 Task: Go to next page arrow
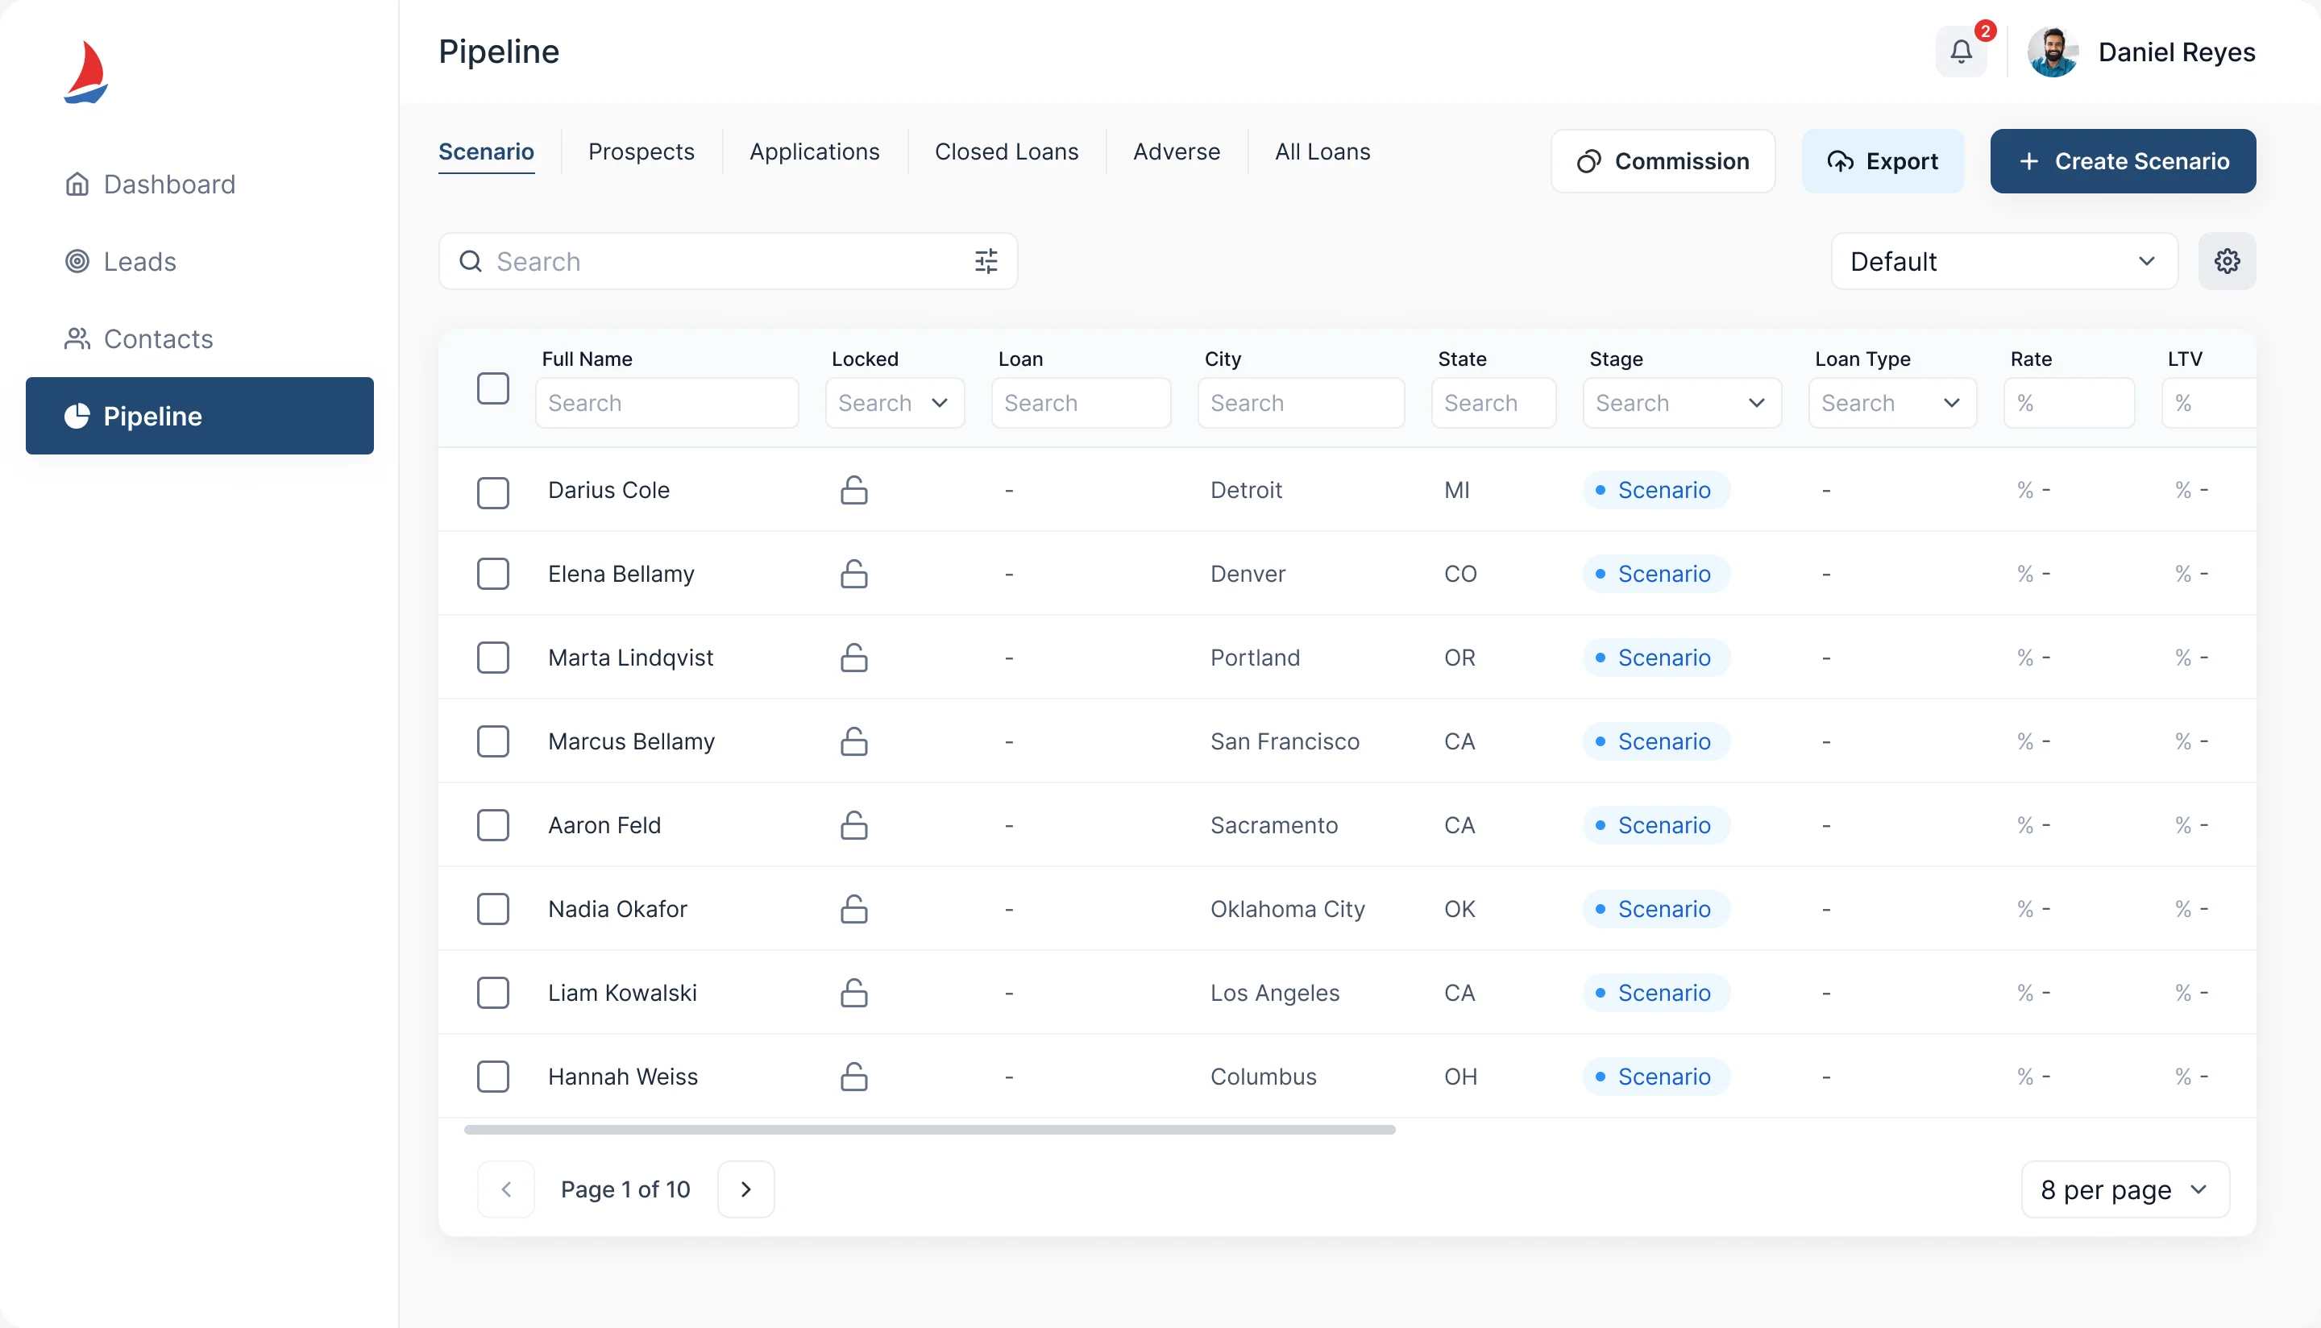(746, 1189)
